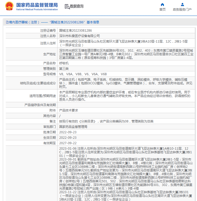Click the person icon above 政务服务门户
The image size is (197, 201).
click(x=182, y=4)
